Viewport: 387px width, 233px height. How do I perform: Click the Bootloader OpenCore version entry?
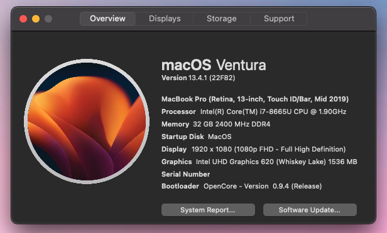coord(242,186)
